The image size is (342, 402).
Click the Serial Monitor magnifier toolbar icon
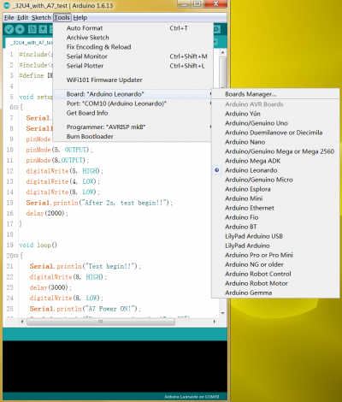click(x=216, y=29)
